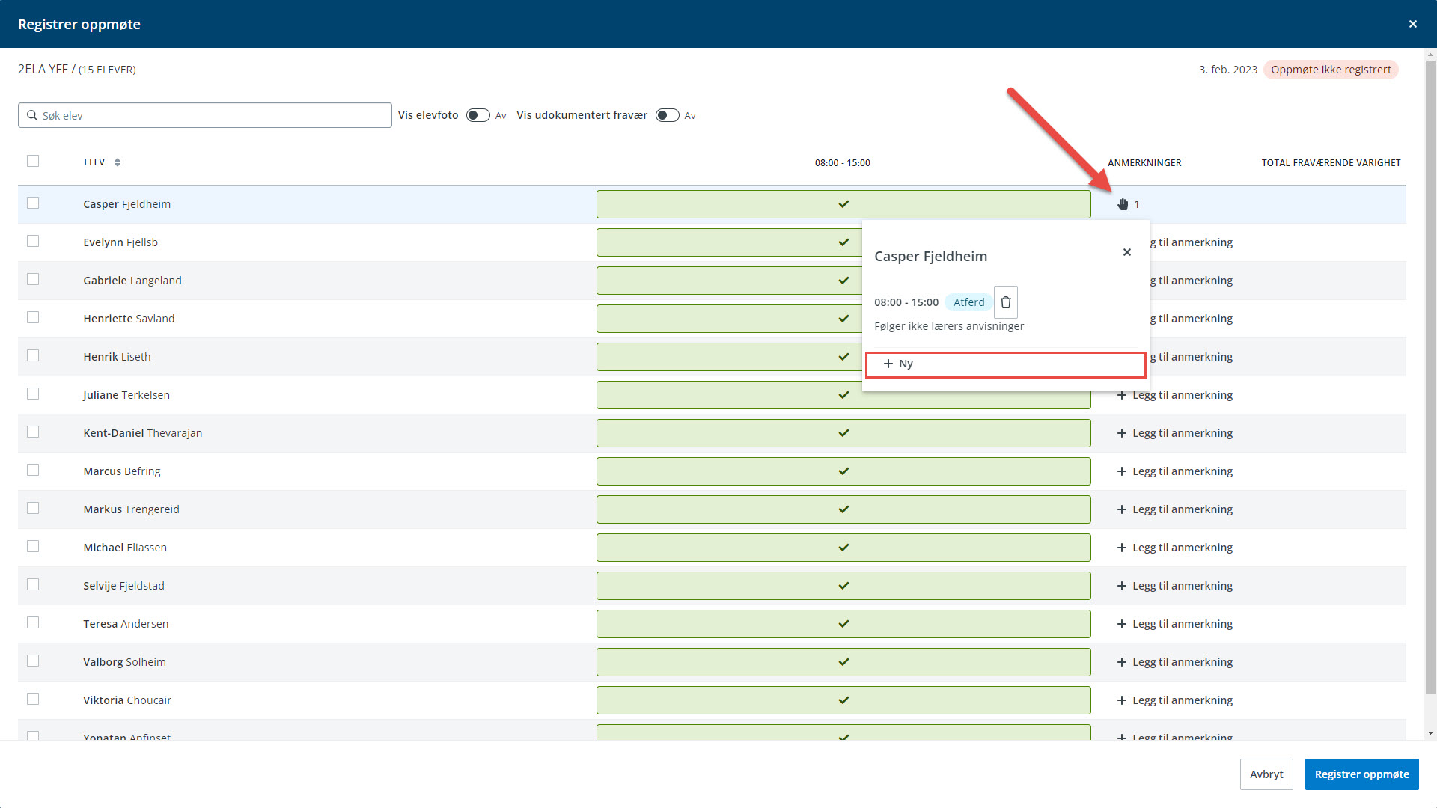Add remark for Valborg Solheim
Viewport: 1437px width, 808px height.
tap(1175, 662)
